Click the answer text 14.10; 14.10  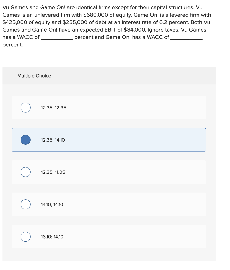[52, 204]
